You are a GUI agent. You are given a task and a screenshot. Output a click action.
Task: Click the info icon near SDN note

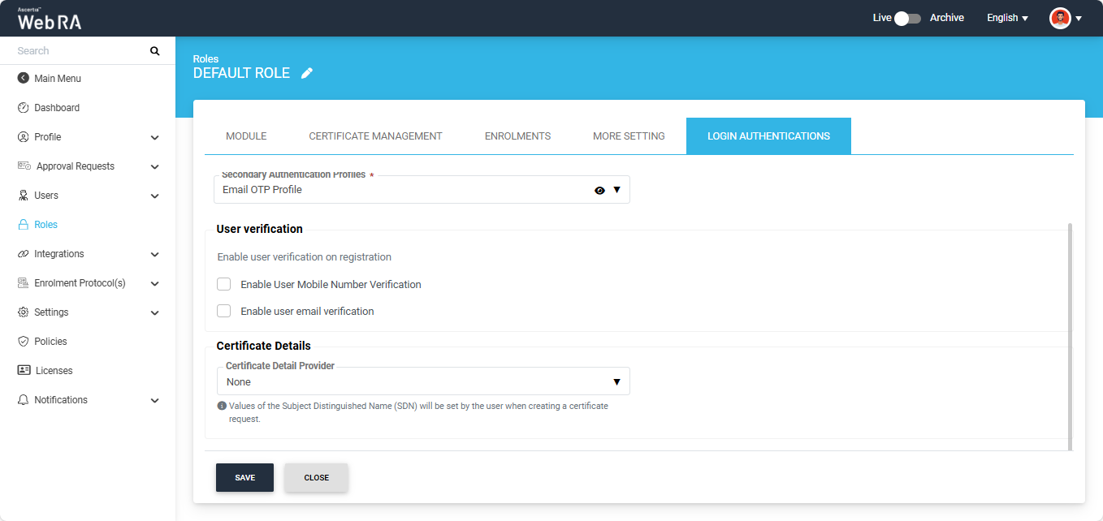[x=222, y=406]
